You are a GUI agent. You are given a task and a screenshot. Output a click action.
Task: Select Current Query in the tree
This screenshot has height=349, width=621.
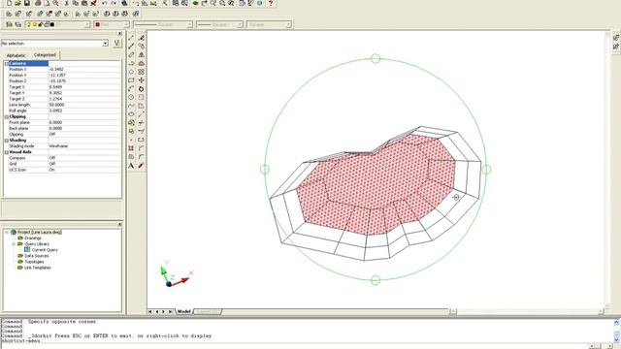click(x=45, y=250)
